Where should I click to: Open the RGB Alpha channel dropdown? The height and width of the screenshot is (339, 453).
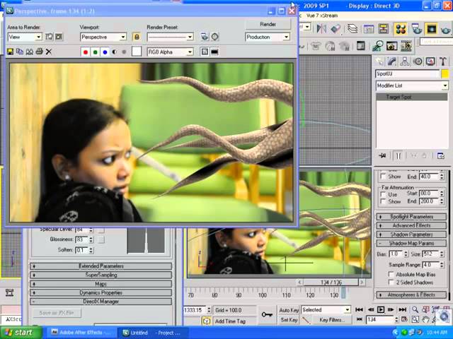(x=170, y=52)
